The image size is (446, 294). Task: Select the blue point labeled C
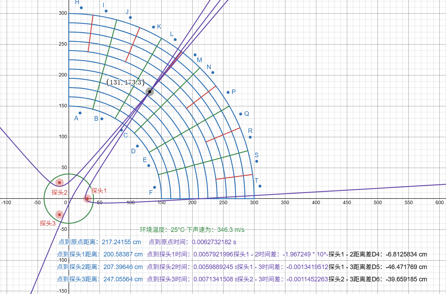click(122, 130)
